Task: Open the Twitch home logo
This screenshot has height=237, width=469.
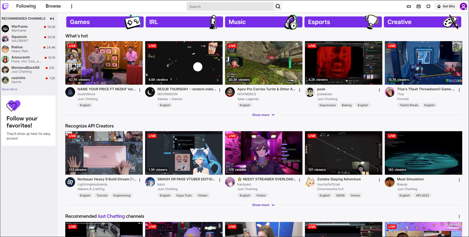Action: (5, 6)
